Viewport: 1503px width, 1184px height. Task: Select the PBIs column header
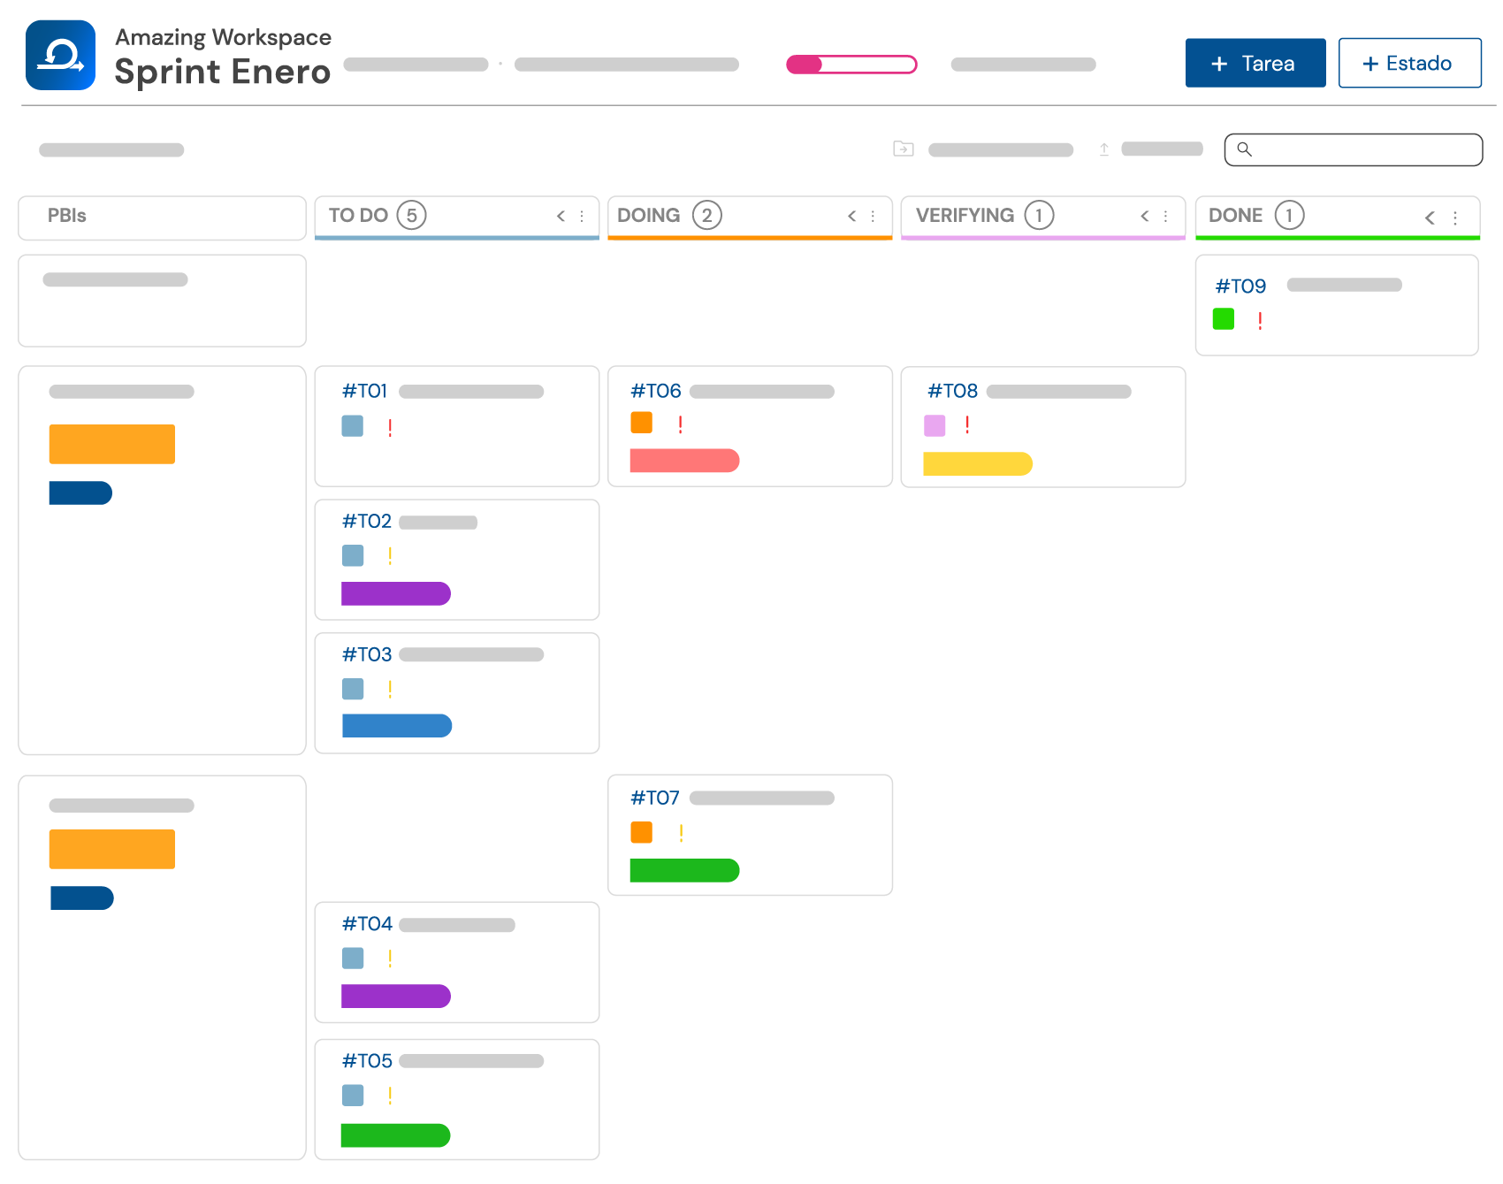[163, 218]
